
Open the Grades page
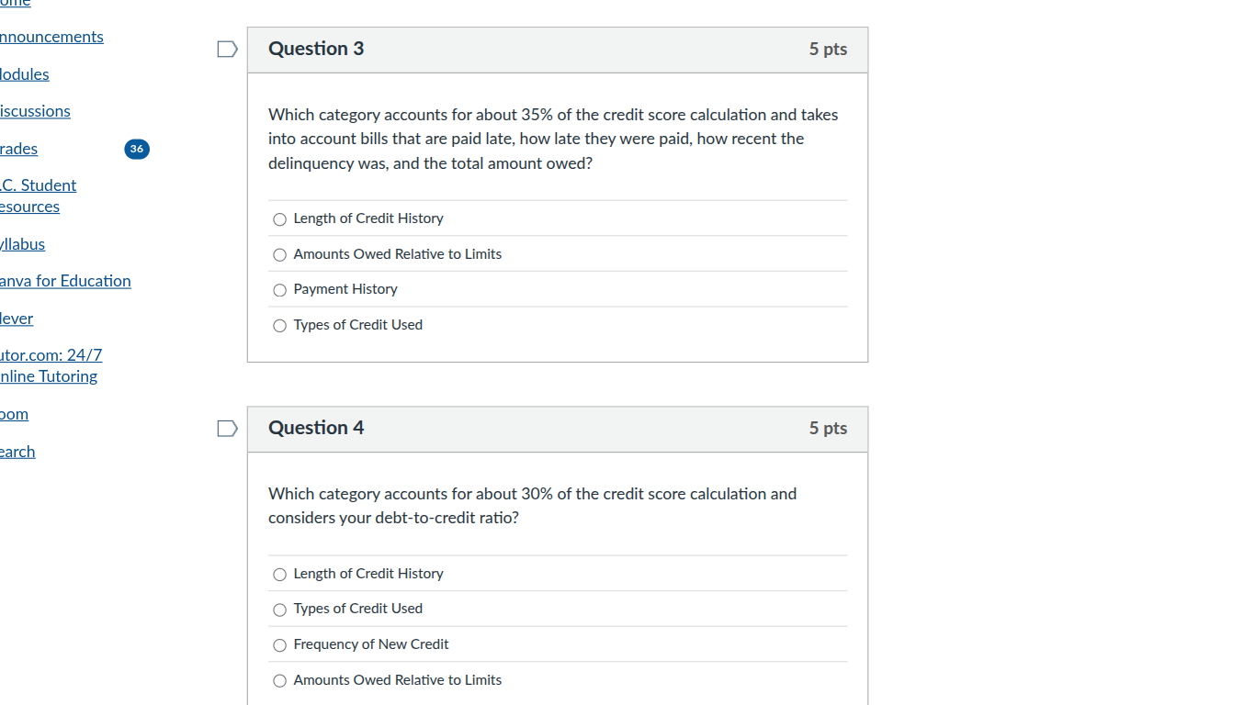18,149
